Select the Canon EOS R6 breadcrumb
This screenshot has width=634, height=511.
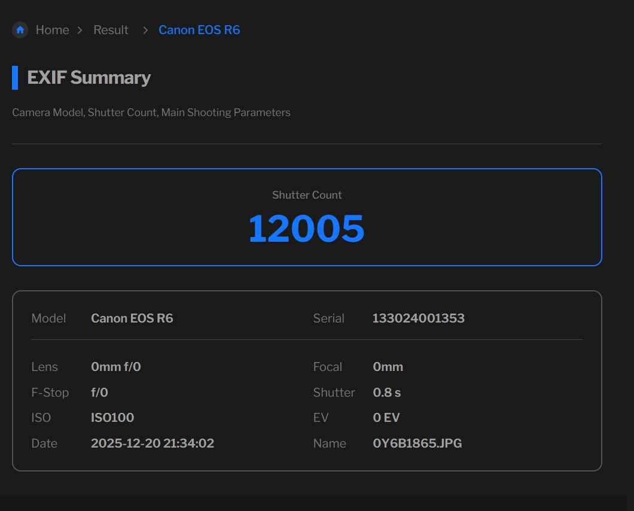click(x=199, y=30)
